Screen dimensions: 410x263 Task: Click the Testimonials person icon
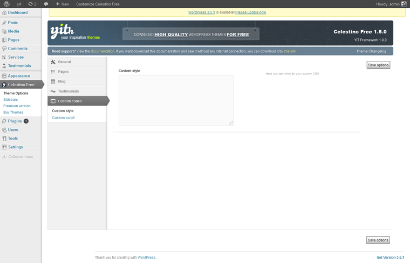(4, 66)
